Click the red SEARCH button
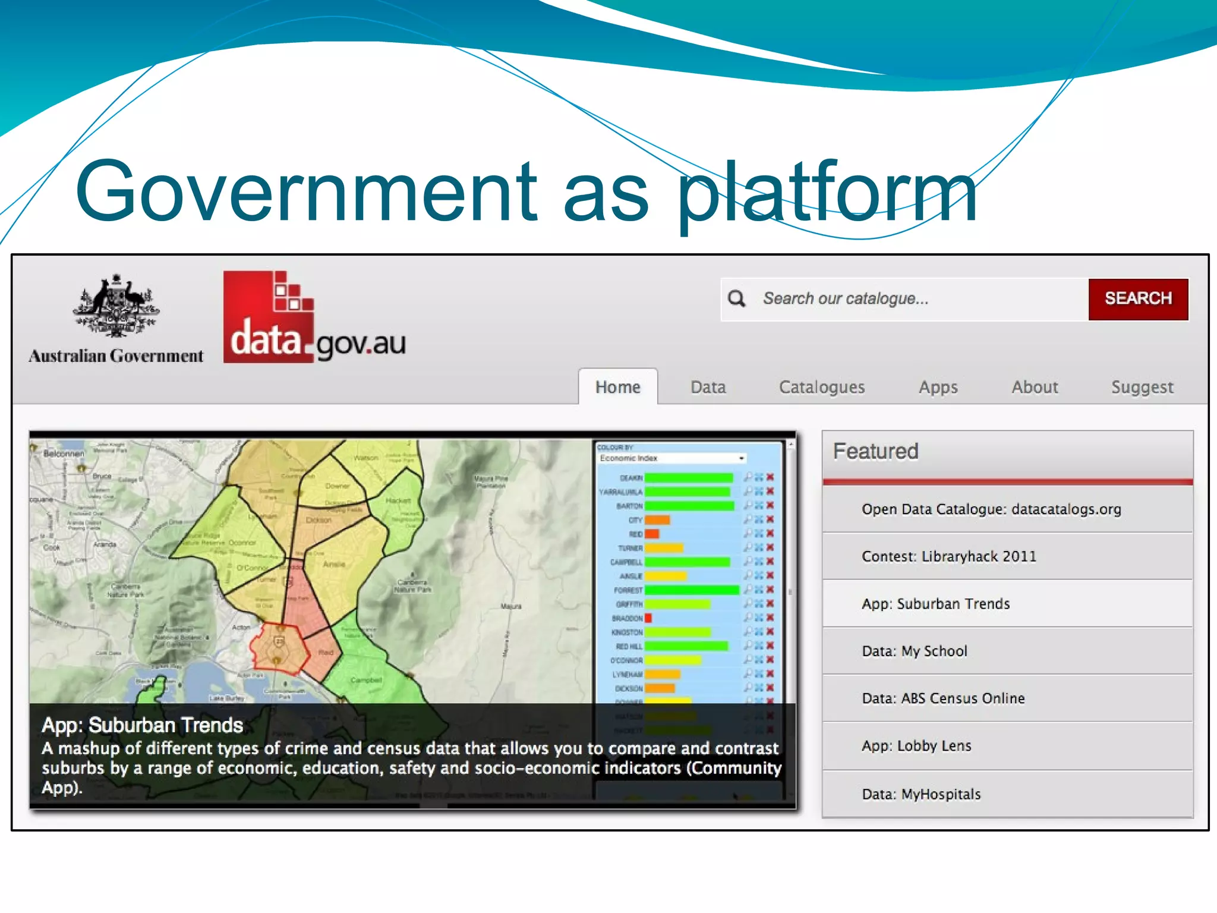 (1139, 299)
